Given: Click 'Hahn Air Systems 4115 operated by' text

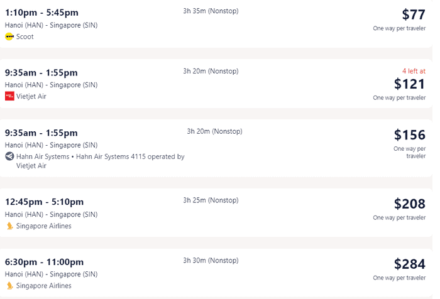Looking at the screenshot, I should coord(130,156).
